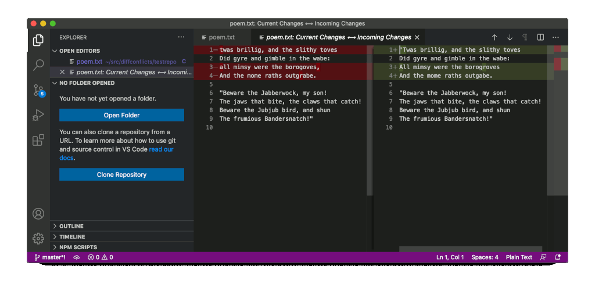Select poem.txt in Open Editors list
The image size is (595, 298).
[122, 62]
